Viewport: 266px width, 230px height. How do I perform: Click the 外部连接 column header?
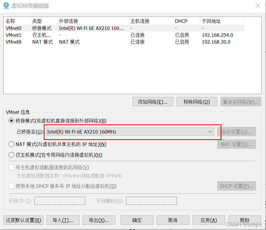[x=93, y=21]
